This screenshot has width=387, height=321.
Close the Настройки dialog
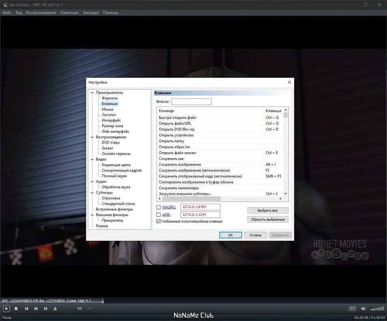[x=289, y=82]
